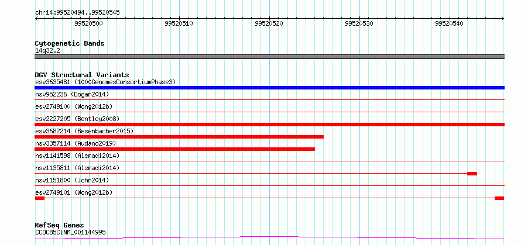Viewport: 521px width, 245px height.
Task: Open the DGV Structural Variants track heading
Action: (x=82, y=75)
